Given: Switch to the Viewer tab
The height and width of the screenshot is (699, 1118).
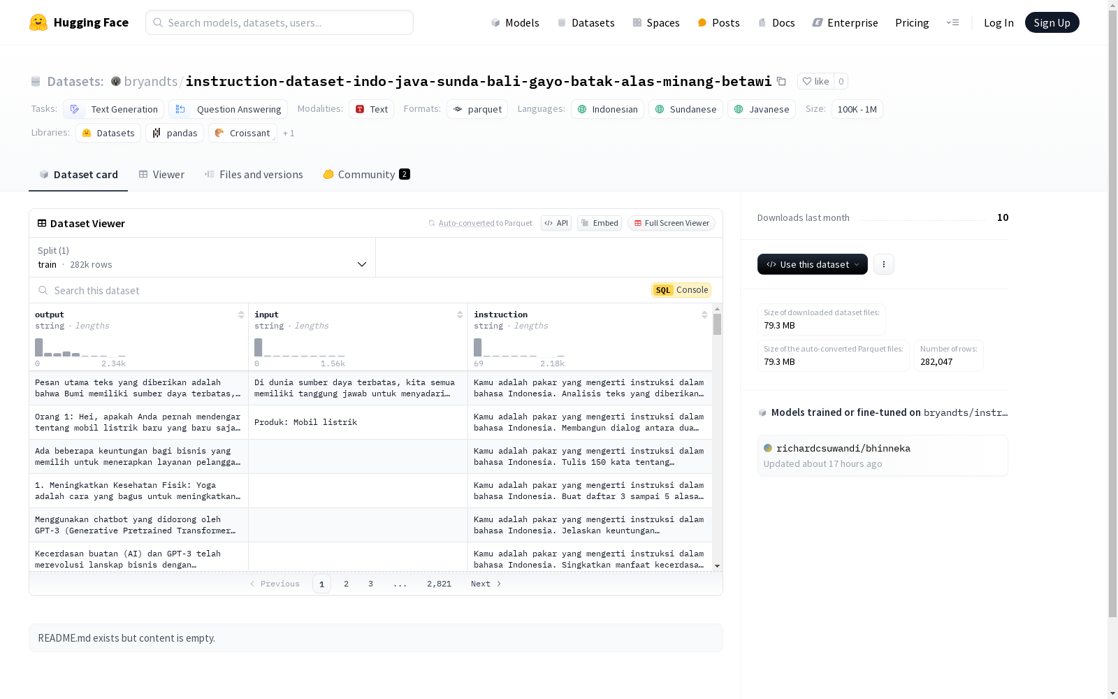Looking at the screenshot, I should point(161,175).
